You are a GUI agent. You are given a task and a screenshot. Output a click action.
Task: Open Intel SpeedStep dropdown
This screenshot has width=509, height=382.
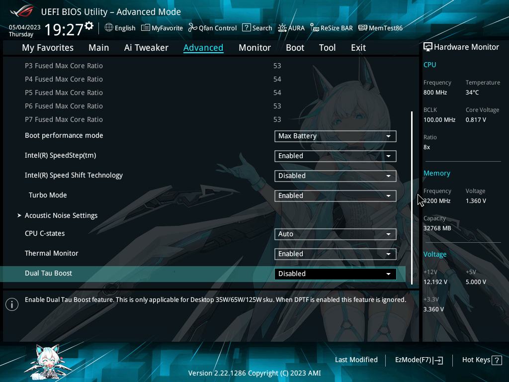click(x=336, y=156)
